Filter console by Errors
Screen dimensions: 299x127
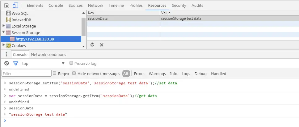139,74
